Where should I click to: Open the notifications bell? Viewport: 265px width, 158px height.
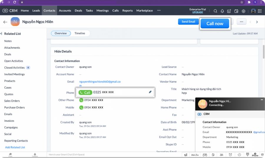pyautogui.click(x=222, y=11)
